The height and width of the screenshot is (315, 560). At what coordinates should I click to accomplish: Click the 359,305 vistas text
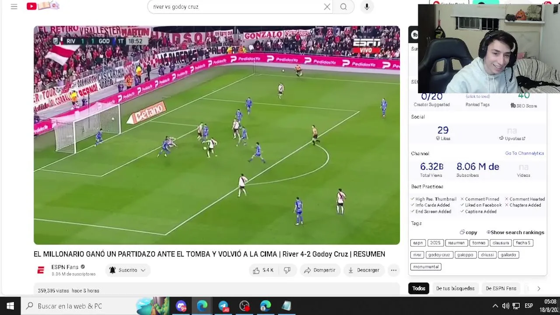(53, 291)
